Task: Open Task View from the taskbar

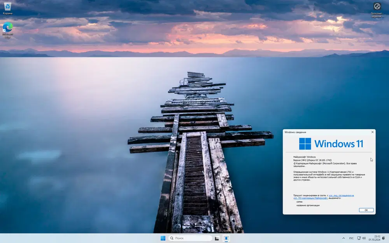Action: 217,238
